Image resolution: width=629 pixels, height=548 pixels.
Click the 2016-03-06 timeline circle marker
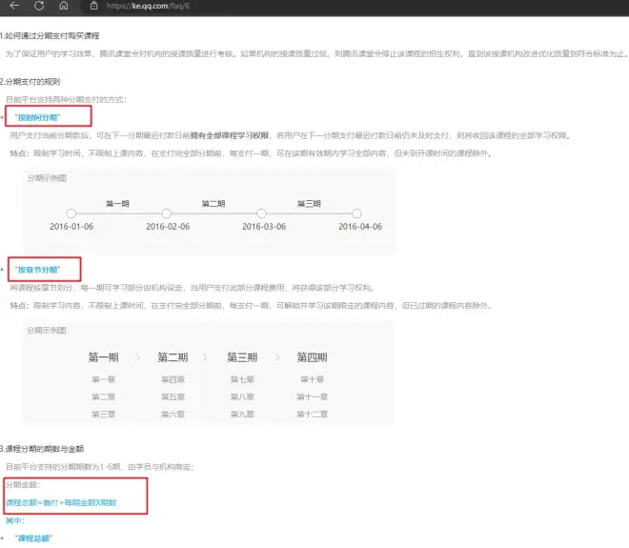pyautogui.click(x=262, y=213)
